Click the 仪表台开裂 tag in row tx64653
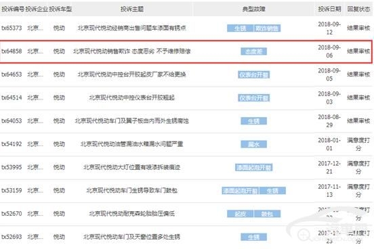 tap(254, 75)
